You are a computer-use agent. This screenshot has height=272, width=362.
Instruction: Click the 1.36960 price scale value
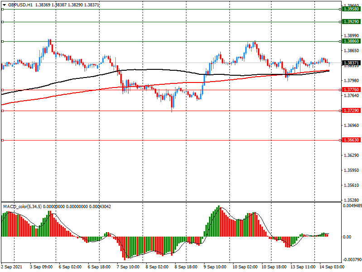click(x=352, y=126)
